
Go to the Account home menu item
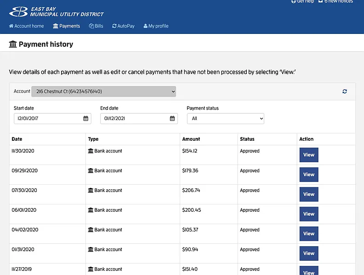[x=27, y=26]
